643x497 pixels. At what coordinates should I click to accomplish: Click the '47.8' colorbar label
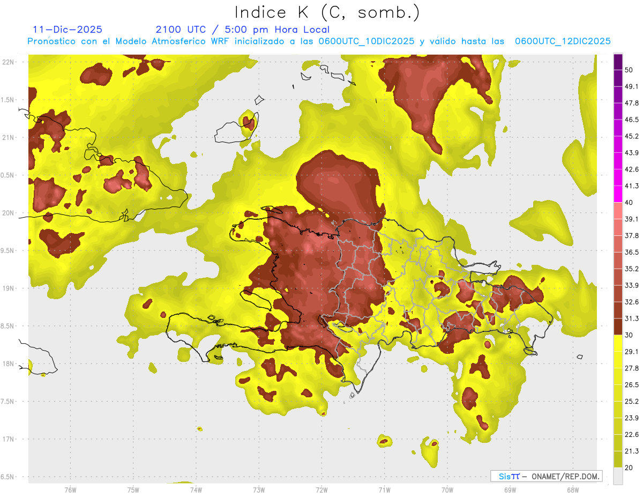632,103
